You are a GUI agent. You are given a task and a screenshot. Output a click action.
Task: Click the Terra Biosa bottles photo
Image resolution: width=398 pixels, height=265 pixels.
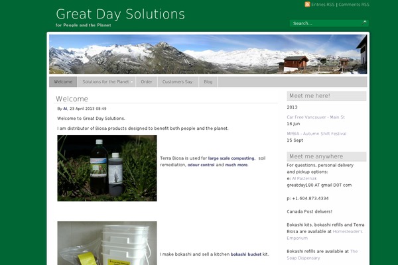point(107,168)
